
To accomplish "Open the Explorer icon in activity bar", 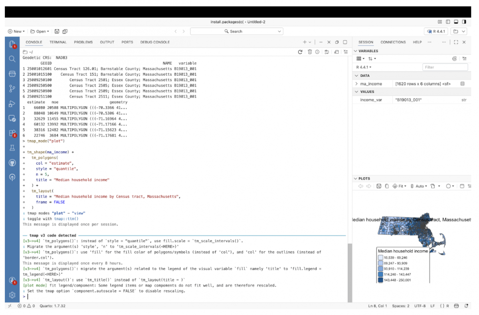I will coord(12,44).
